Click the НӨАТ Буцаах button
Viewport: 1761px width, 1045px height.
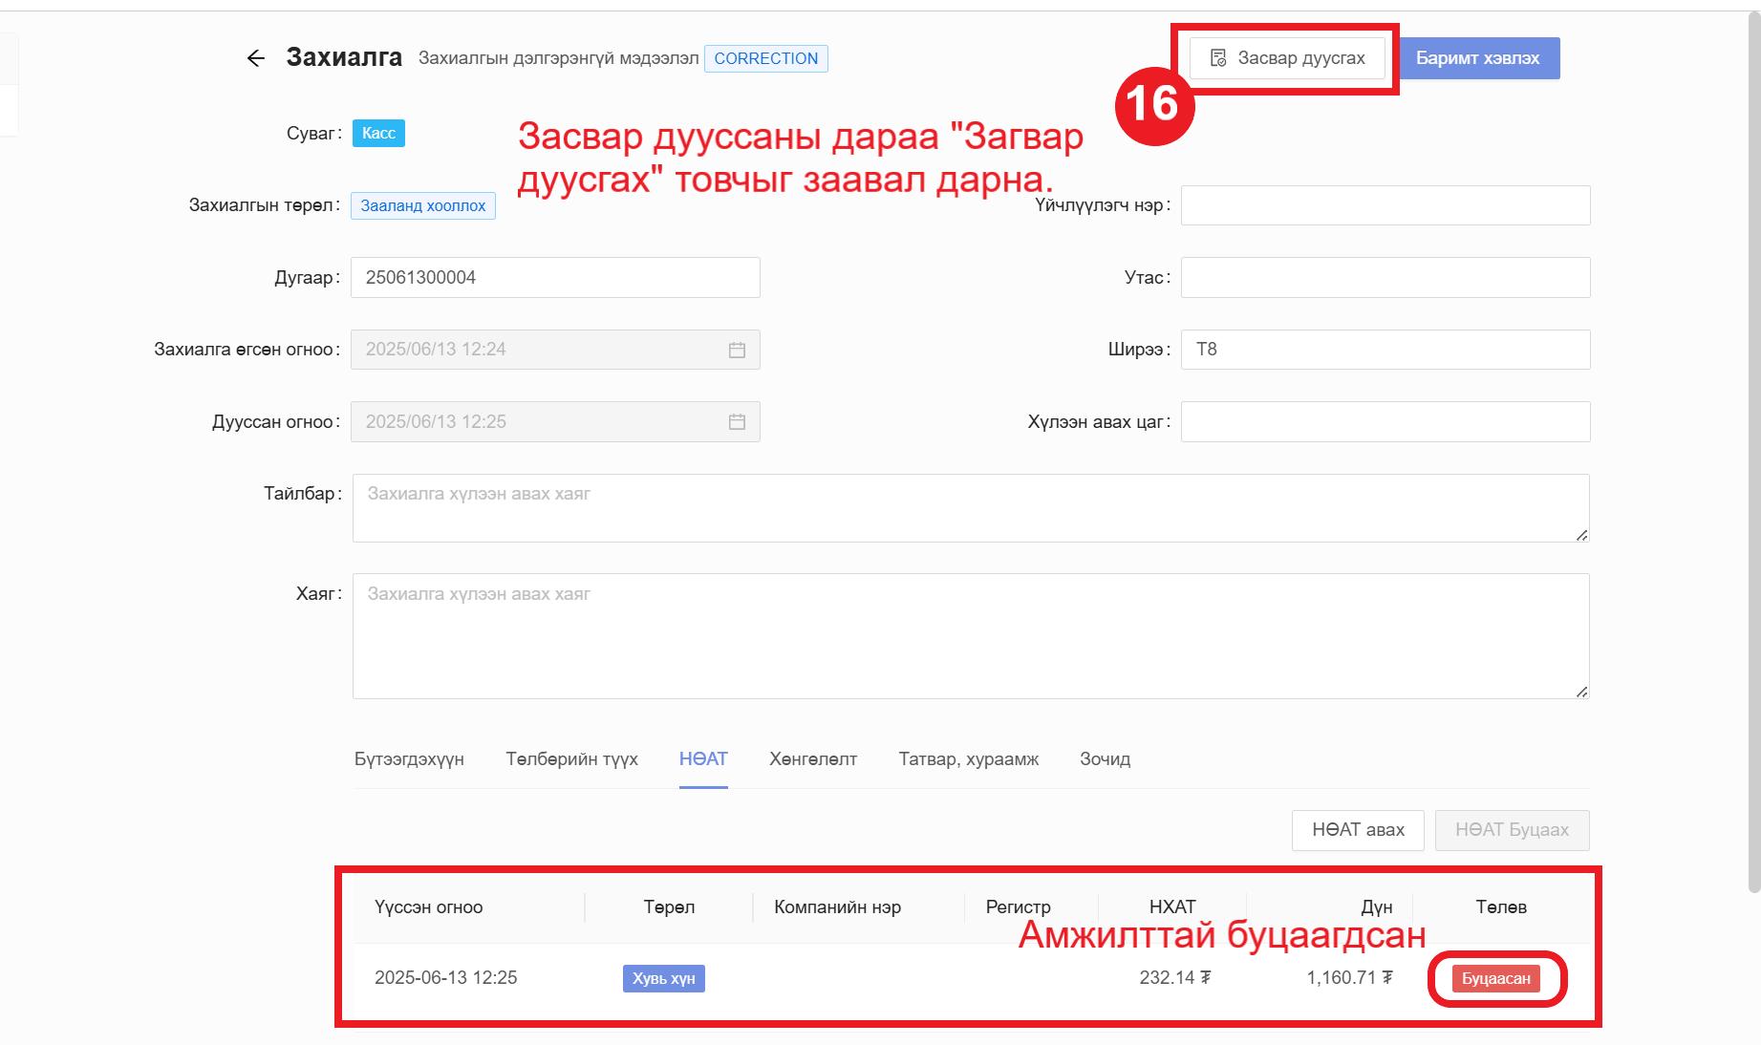click(1512, 830)
